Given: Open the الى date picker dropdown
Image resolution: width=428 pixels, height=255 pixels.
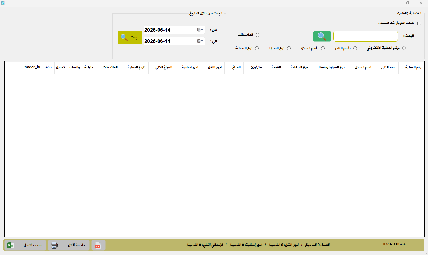Looking at the screenshot, I should click(x=200, y=41).
